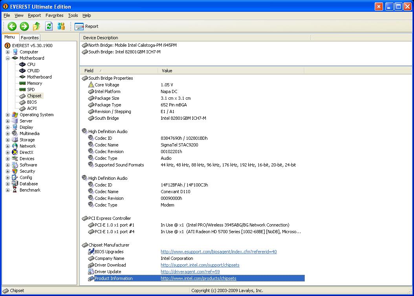Click the Device Description column header
Viewport: 414px width, 296px height.
click(196, 38)
